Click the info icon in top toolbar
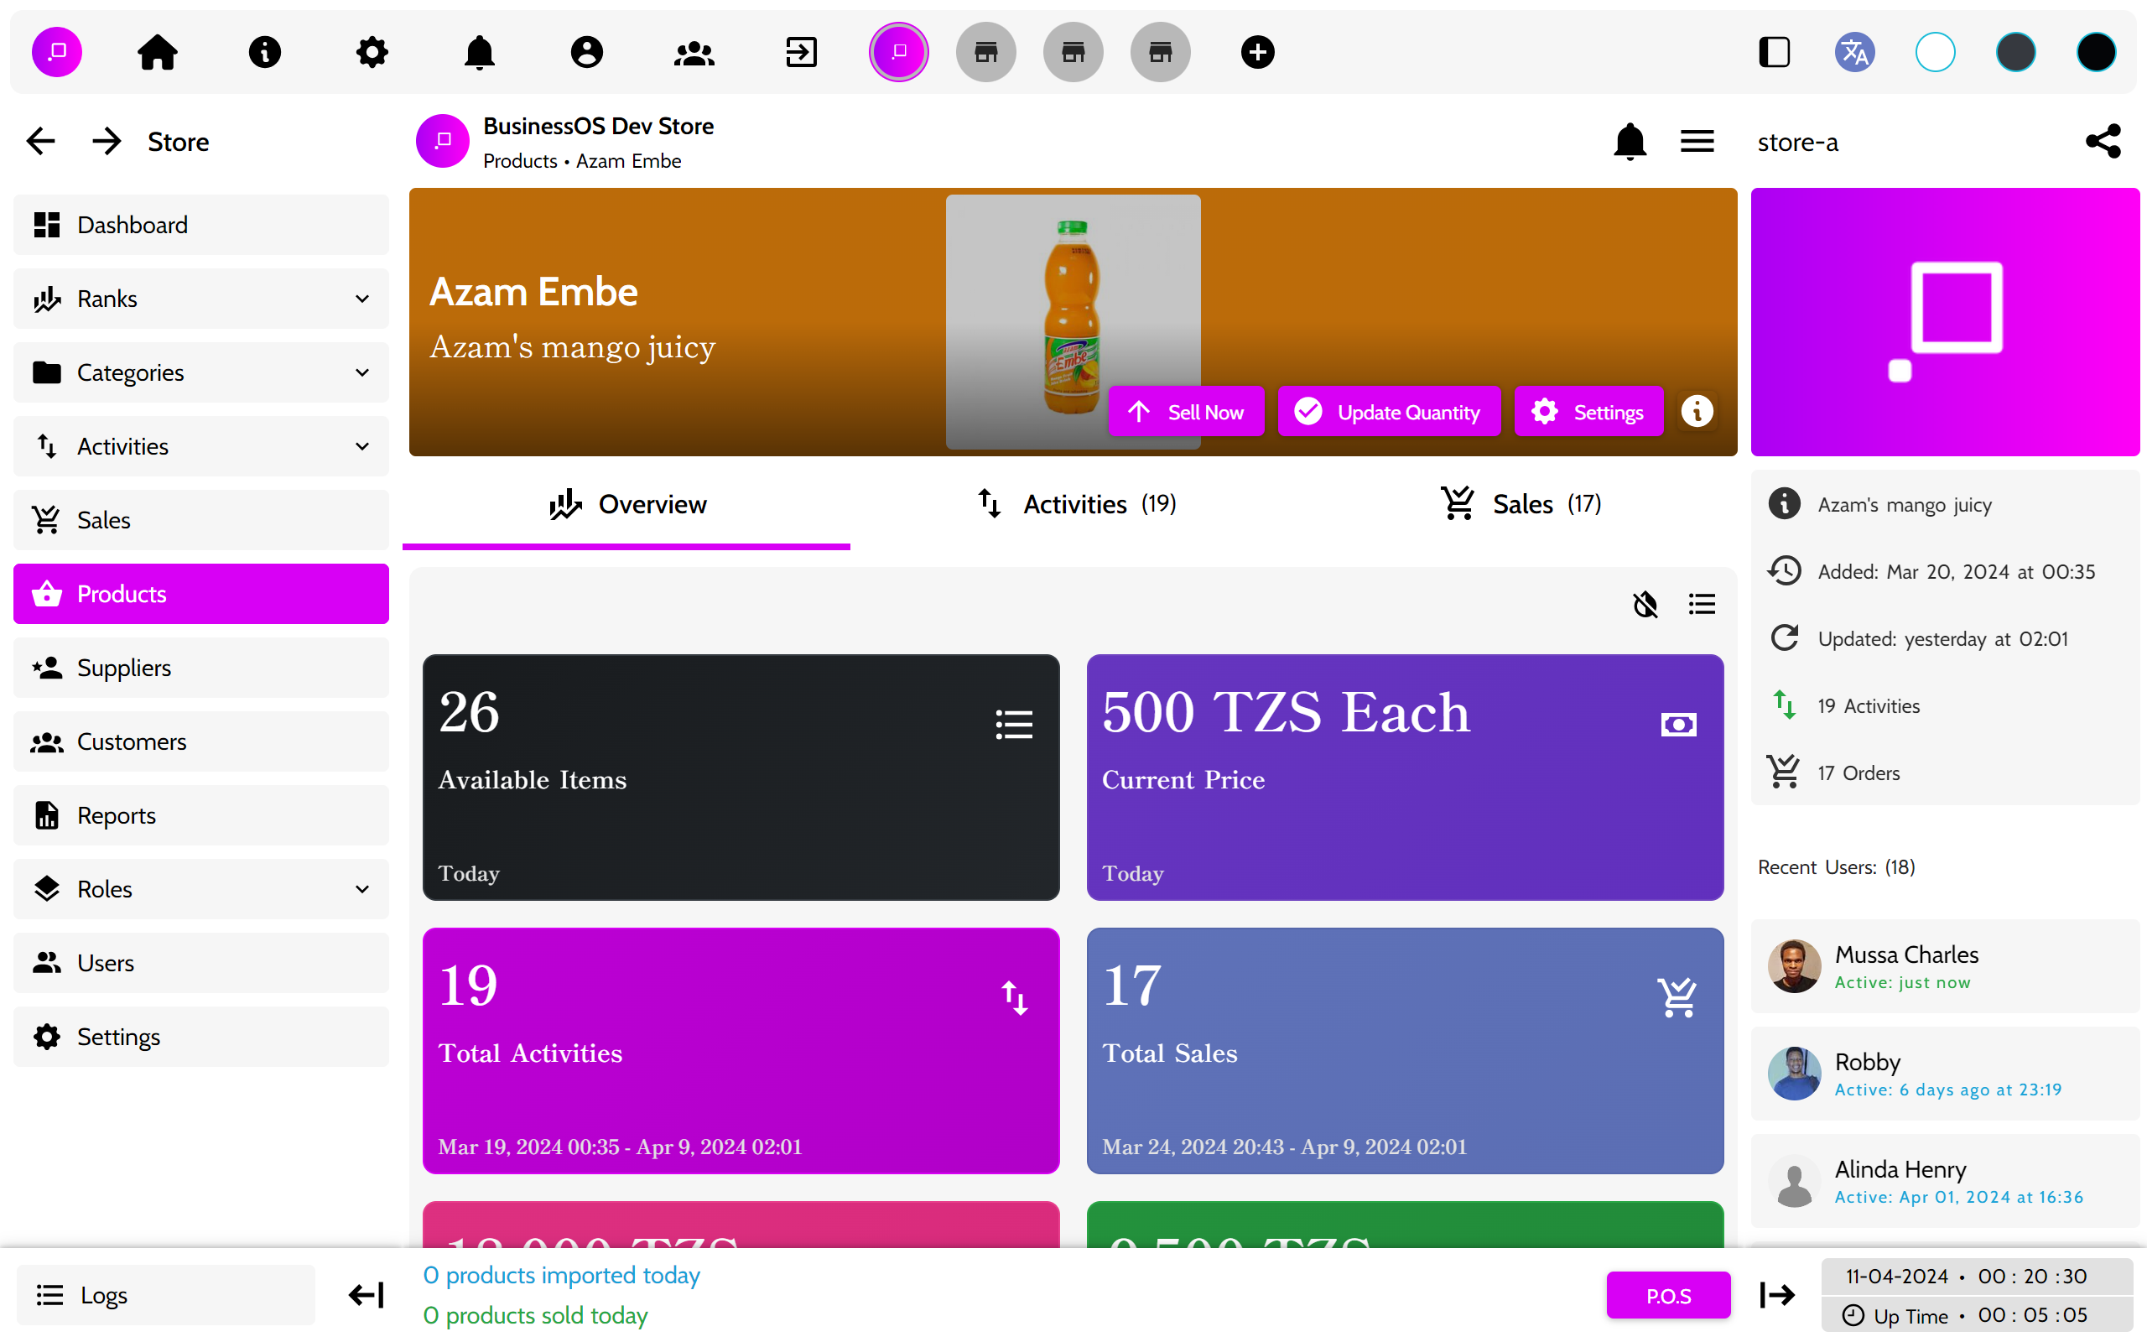Screen dimensions: 2147x1342 pos(264,52)
